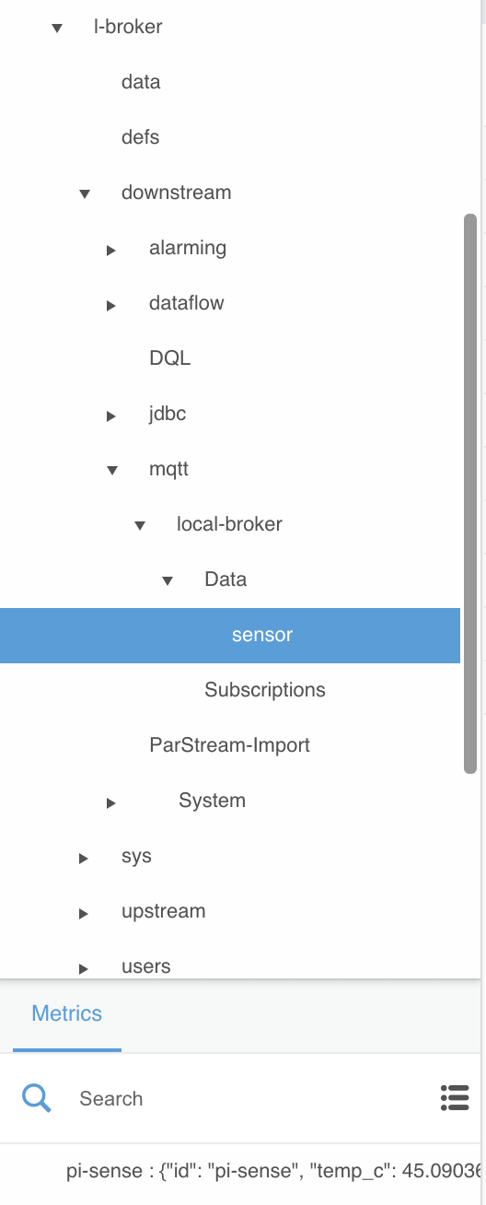
Task: Collapse the local-broker node arrow
Action: coord(140,525)
